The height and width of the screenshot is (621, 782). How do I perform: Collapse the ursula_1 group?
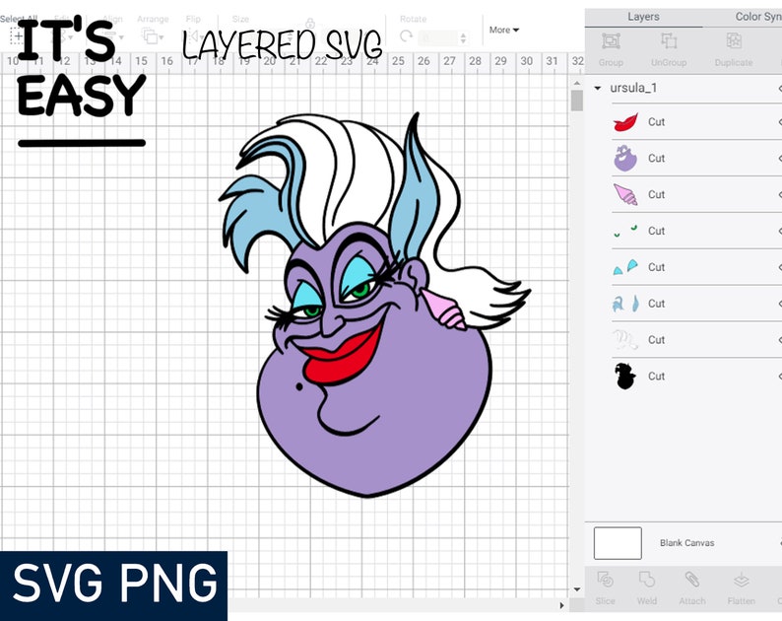598,89
